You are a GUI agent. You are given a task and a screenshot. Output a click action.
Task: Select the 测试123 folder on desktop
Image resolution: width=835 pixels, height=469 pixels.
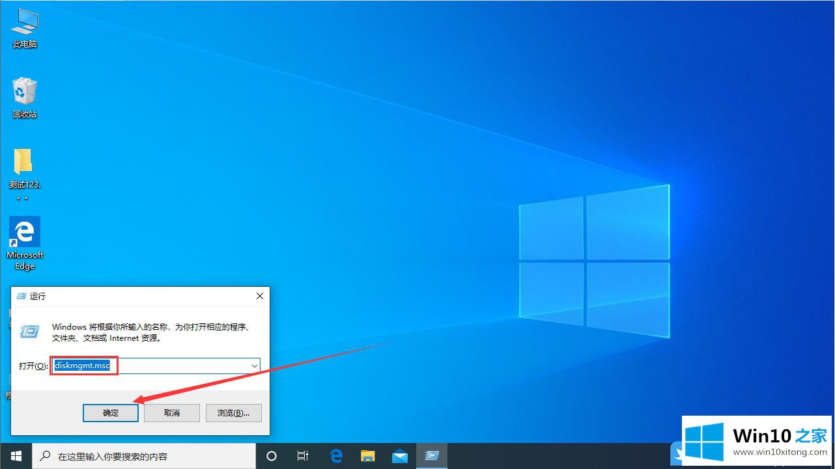pyautogui.click(x=25, y=174)
